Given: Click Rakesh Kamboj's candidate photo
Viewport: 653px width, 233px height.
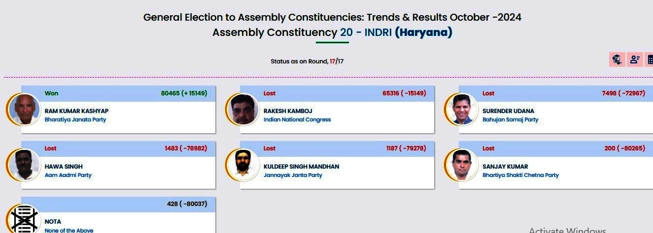Looking at the screenshot, I should [242, 109].
